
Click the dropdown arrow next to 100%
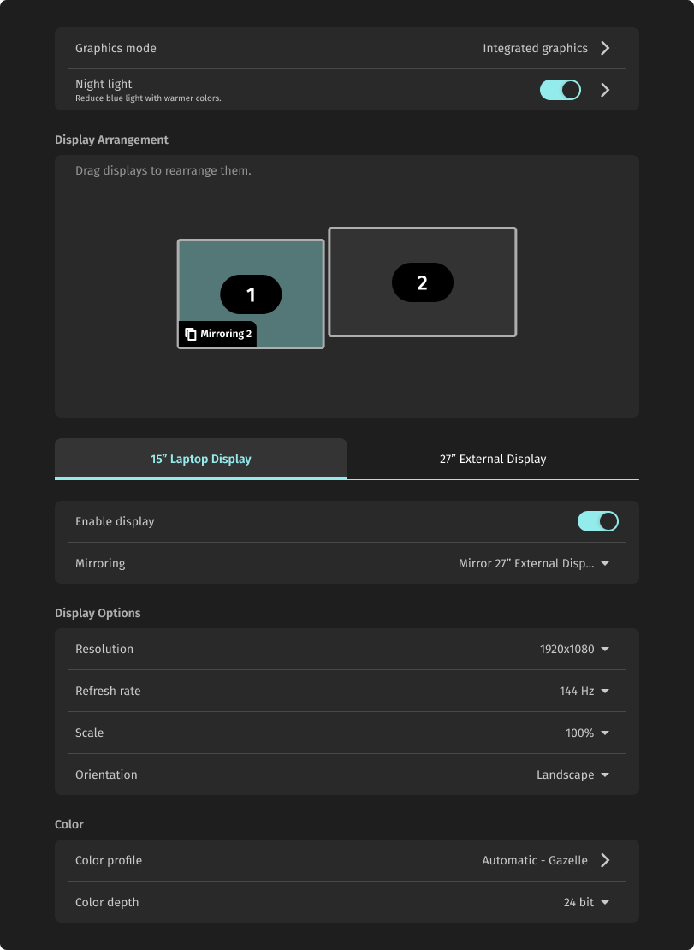605,733
